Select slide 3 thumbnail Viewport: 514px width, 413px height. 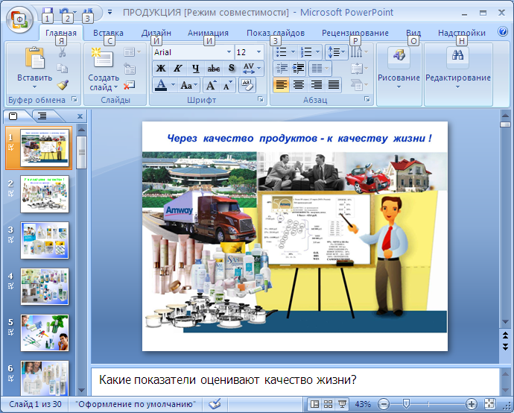tap(45, 240)
